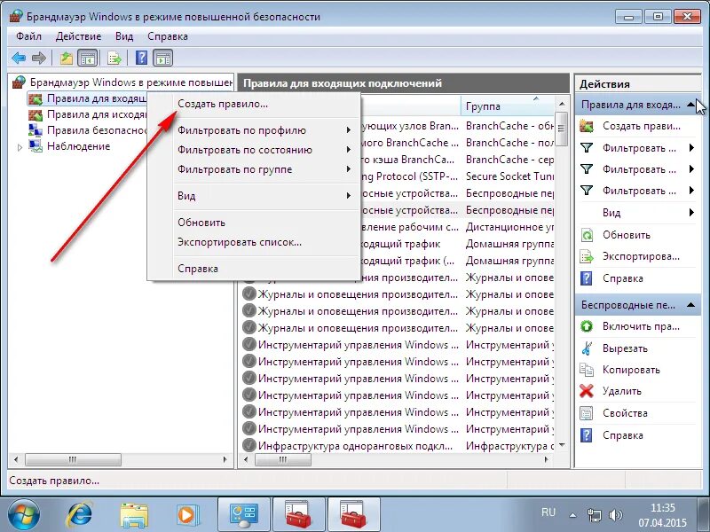This screenshot has height=532, width=710.
Task: Select Правила для исходящих tree item
Action: click(97, 114)
